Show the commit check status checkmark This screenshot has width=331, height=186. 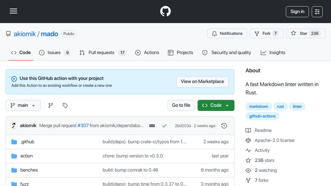pos(164,126)
